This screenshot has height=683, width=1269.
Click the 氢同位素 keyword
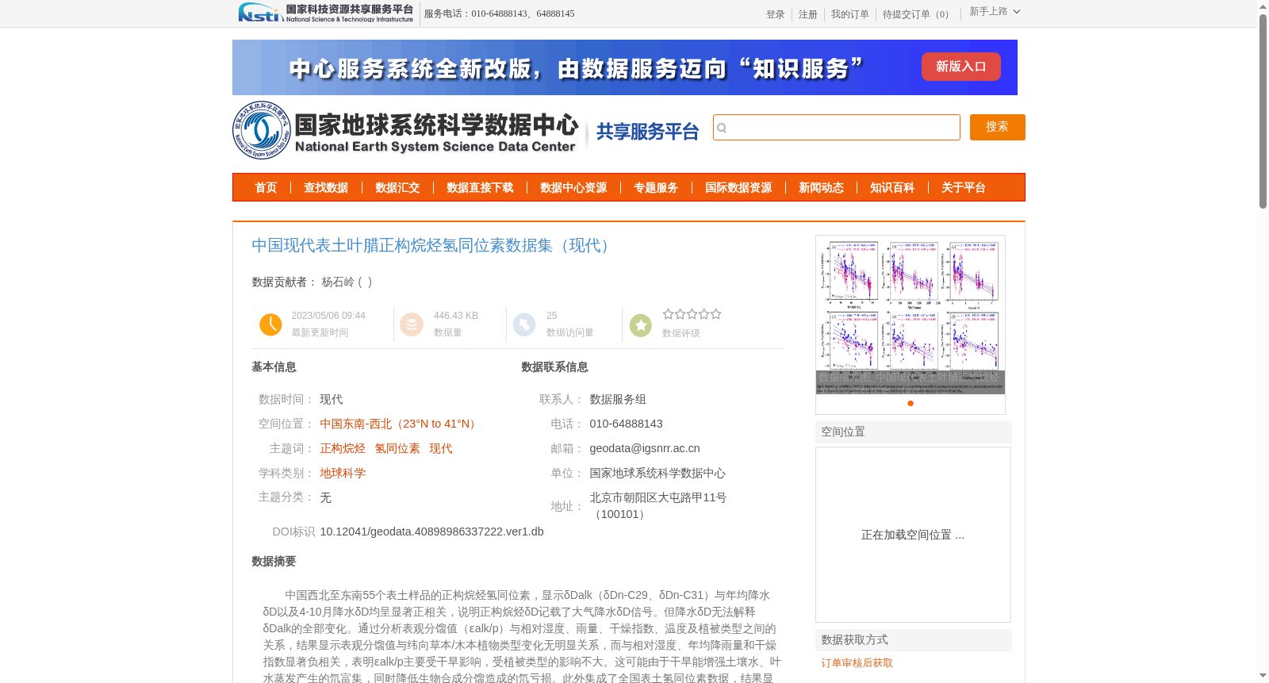397,448
